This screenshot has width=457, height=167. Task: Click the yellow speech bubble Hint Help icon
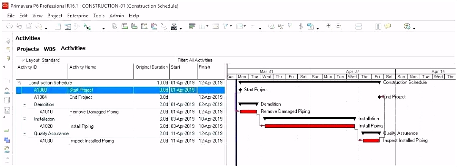[x=387, y=26]
